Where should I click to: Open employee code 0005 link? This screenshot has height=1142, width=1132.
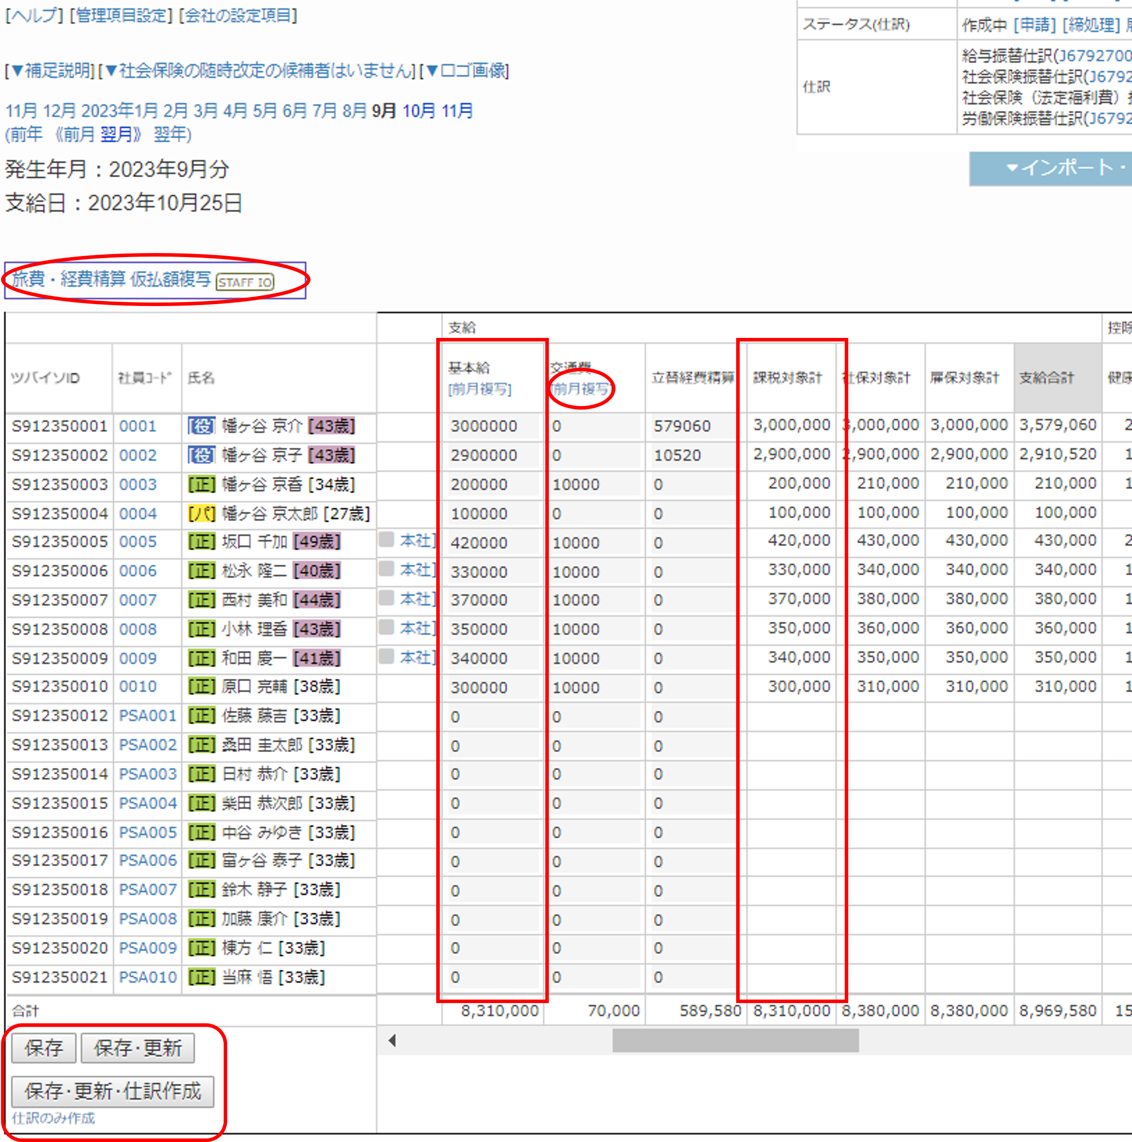[138, 542]
